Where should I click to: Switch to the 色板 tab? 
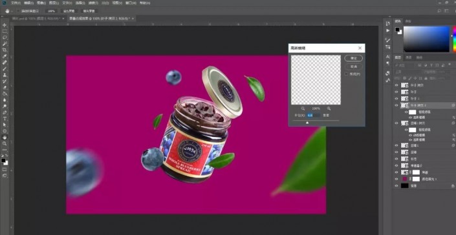coord(408,21)
